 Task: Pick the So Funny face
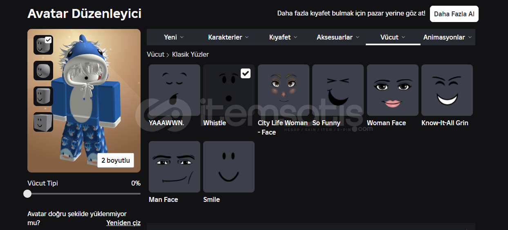click(338, 90)
